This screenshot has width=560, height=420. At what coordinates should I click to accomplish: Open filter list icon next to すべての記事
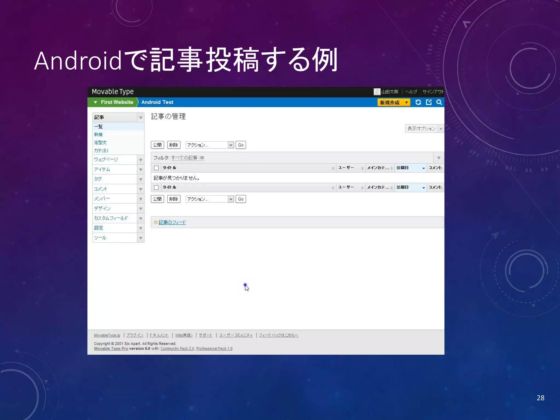202,158
